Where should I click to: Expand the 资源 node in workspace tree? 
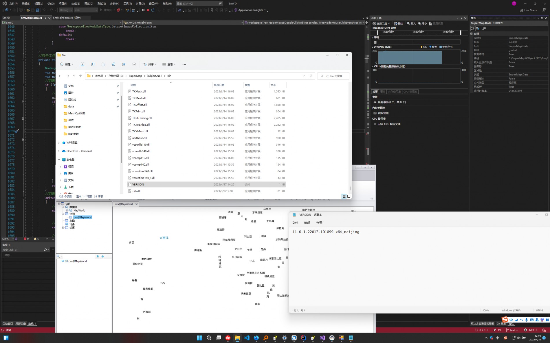click(63, 227)
